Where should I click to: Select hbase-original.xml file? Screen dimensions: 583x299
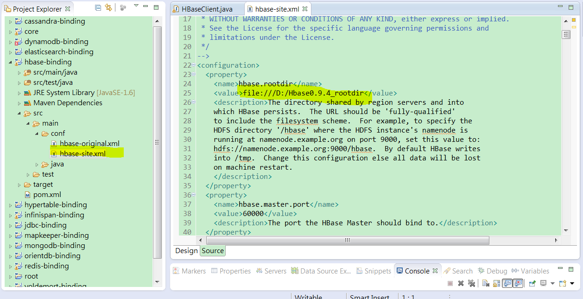click(85, 144)
